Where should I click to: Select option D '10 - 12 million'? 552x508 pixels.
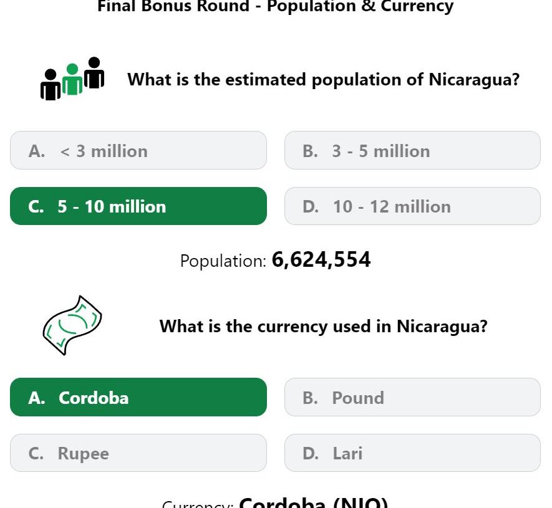pos(412,206)
